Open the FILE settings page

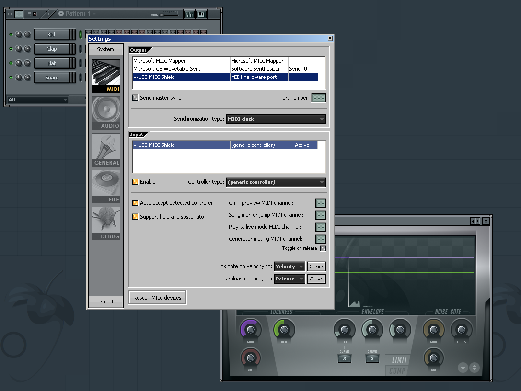[106, 186]
